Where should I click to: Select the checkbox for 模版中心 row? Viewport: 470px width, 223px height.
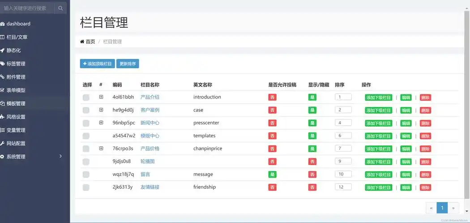point(86,136)
